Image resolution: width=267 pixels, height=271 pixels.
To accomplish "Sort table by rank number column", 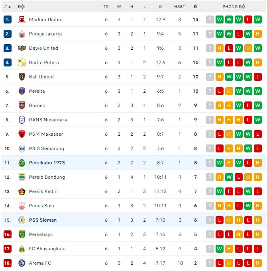I will click(7, 7).
